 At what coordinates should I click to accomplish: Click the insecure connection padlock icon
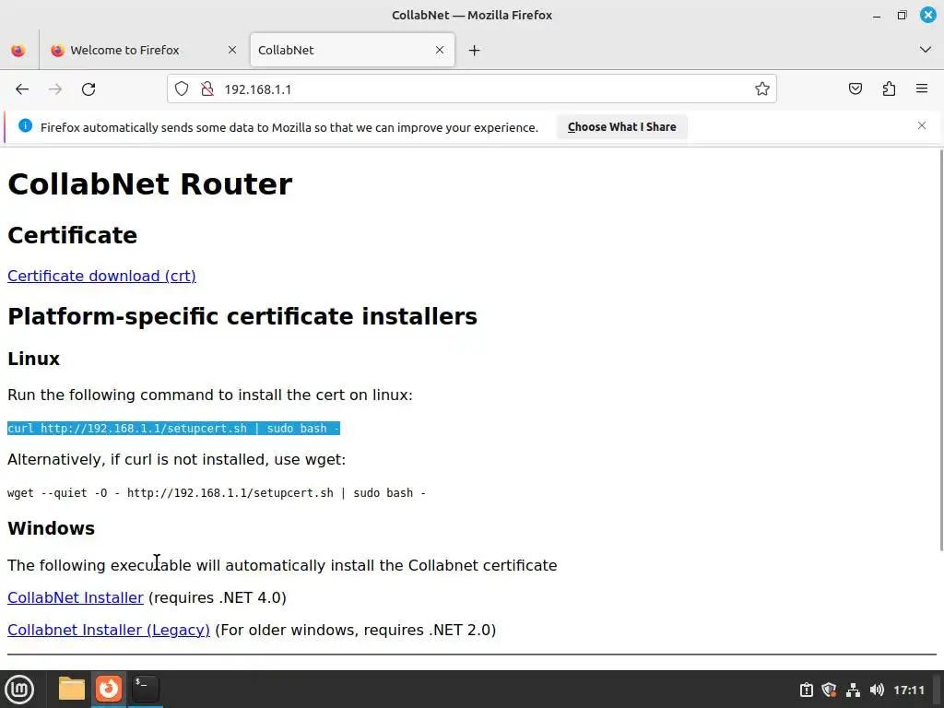click(207, 89)
